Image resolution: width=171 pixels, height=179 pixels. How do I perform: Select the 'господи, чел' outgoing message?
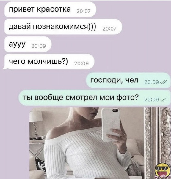coord(128,80)
